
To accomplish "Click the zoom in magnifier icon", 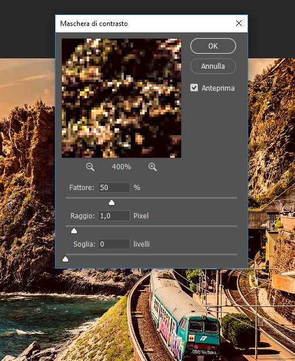I will click(153, 167).
